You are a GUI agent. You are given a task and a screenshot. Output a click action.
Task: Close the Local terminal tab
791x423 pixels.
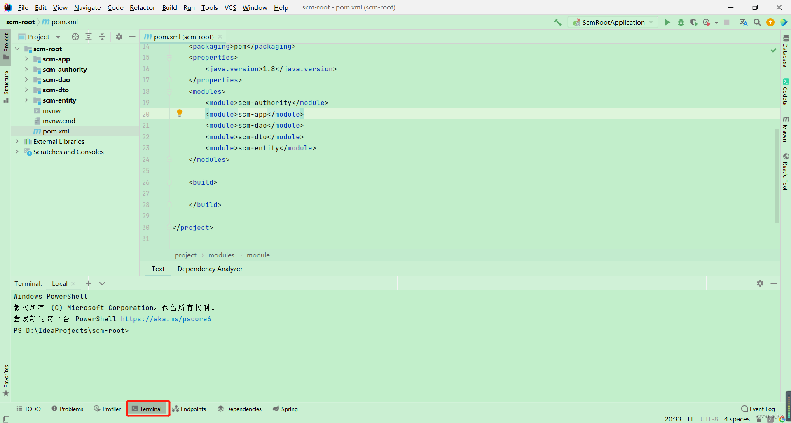coord(73,284)
